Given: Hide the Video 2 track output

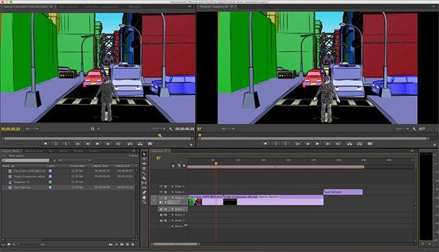Looking at the screenshot, I should tap(161, 192).
